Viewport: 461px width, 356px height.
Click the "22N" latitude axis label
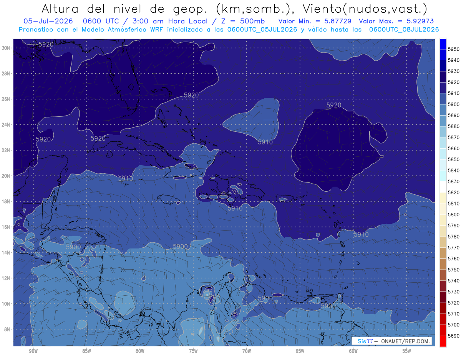(6, 150)
